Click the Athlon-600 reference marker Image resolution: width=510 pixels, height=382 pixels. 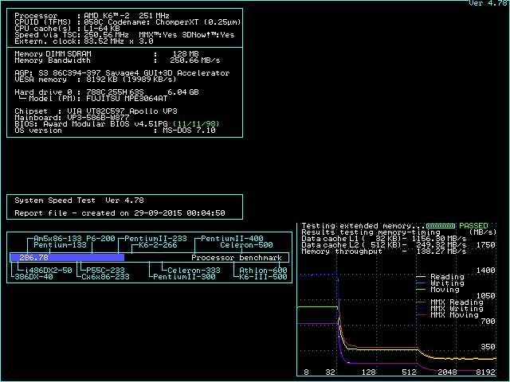pos(263,271)
